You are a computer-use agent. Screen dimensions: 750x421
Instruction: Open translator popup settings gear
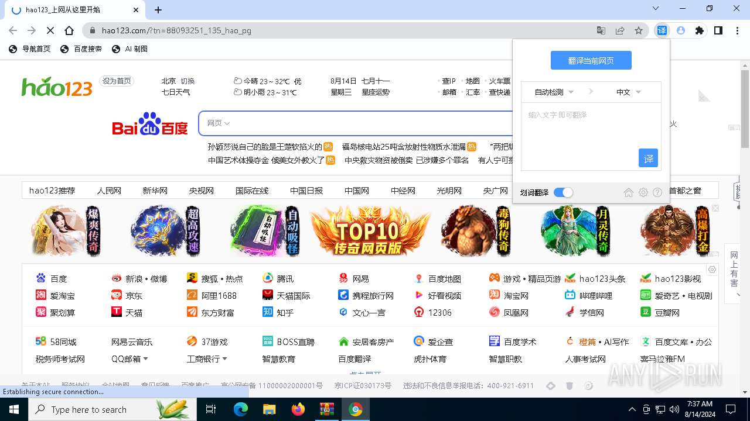pyautogui.click(x=643, y=192)
